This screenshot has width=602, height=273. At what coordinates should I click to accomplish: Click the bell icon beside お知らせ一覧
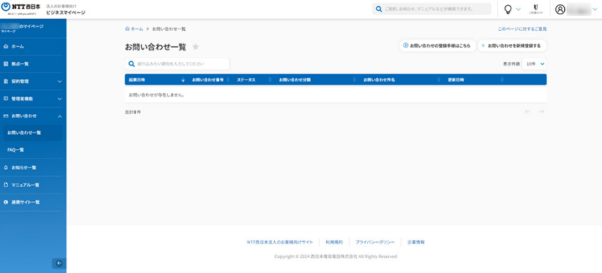click(5, 167)
